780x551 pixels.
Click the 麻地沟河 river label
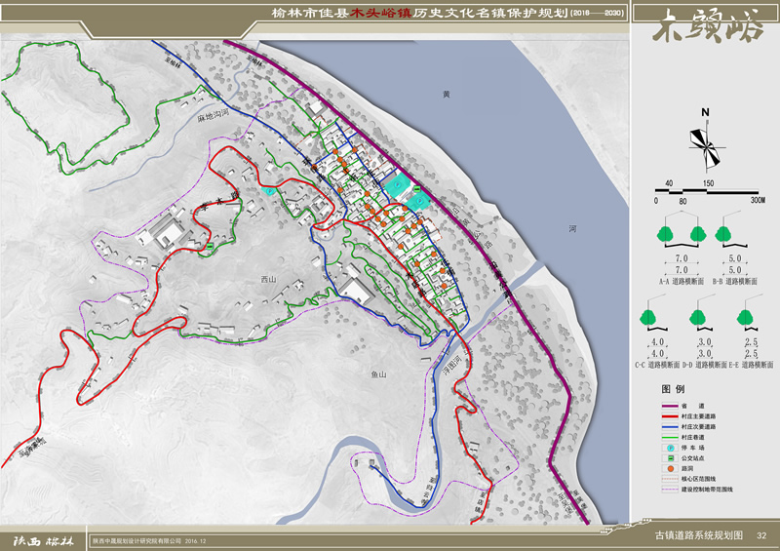[x=213, y=116]
